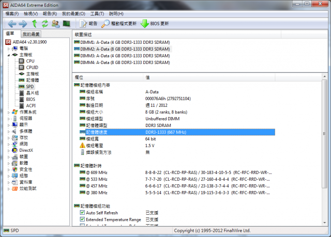
Task: Click the 網路 network icon
Action: [x=15, y=144]
